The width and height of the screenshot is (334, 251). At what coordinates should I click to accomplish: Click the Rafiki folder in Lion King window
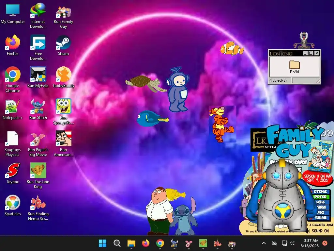(x=295, y=67)
